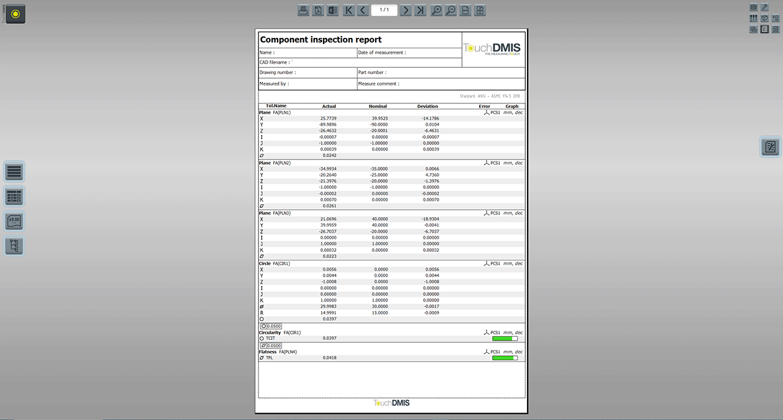Zoom in on the report
The image size is (783, 420).
click(x=436, y=10)
